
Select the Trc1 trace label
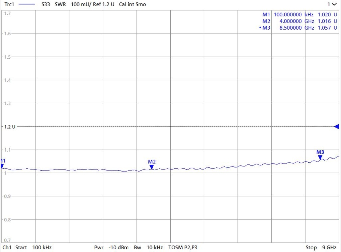tap(9, 4)
